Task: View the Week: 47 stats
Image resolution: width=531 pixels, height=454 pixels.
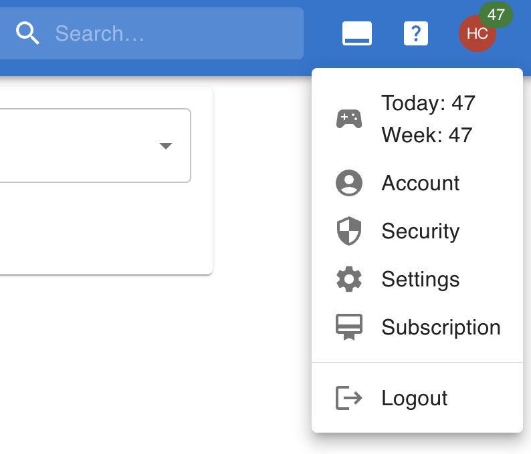Action: tap(427, 136)
